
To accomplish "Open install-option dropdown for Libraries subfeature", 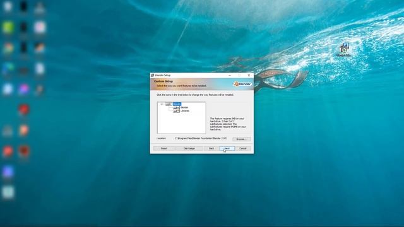I will coord(176,111).
